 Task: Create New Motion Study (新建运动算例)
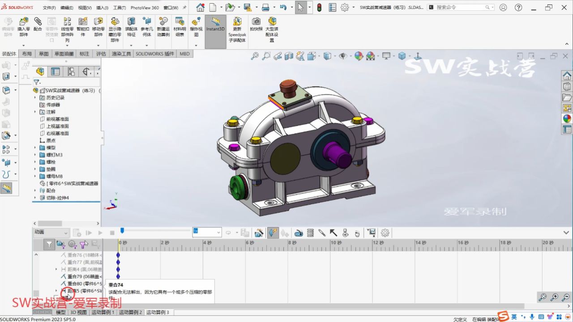pos(163,27)
